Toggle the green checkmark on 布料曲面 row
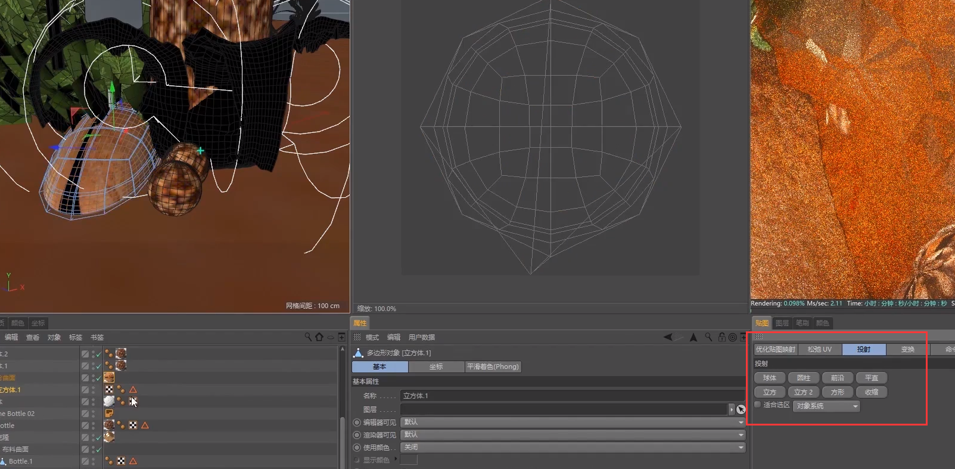 99,449
